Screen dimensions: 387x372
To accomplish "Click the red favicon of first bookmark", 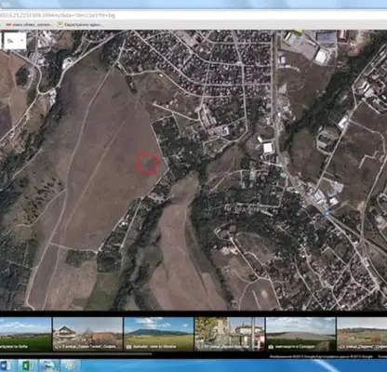I will [9, 24].
